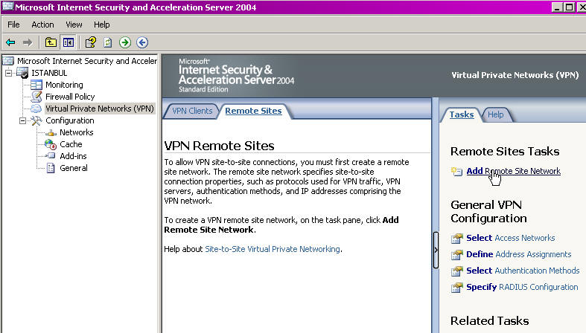This screenshot has width=586, height=333.
Task: Open Site-to-Site Virtual Private Networking help link
Action: pos(272,249)
